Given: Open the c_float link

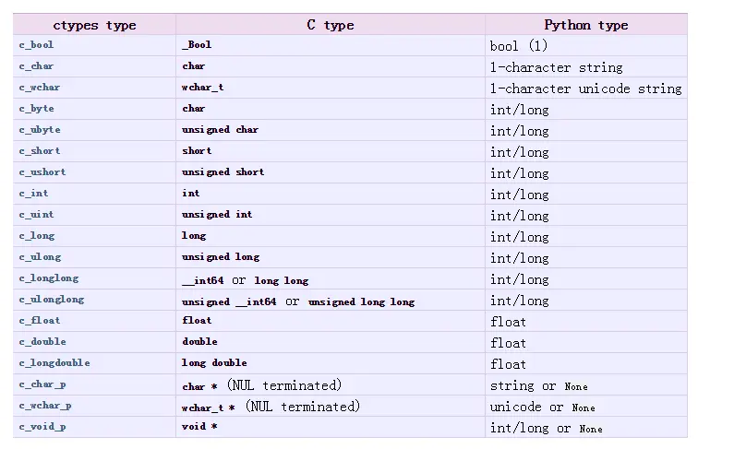Looking at the screenshot, I should coord(39,321).
